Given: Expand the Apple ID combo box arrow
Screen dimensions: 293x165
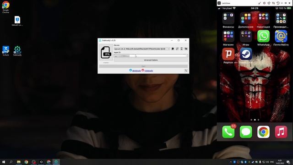Looking at the screenshot, I should (x=186, y=56).
